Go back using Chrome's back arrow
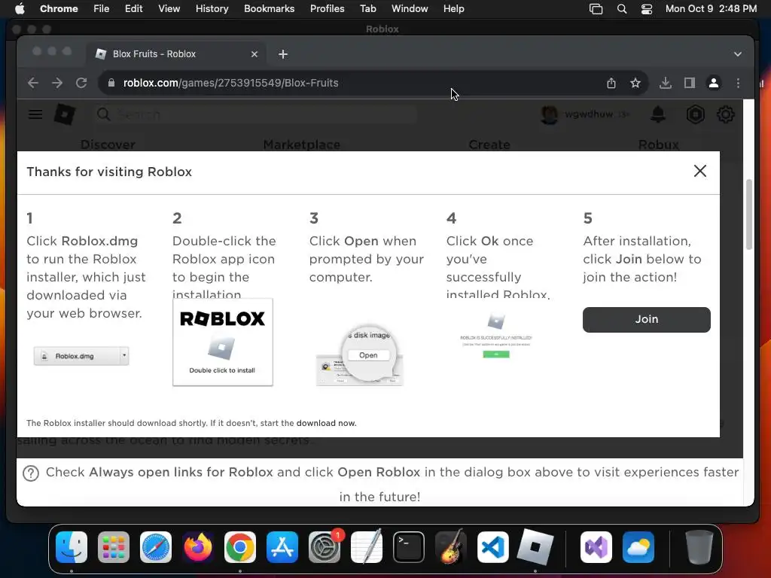The image size is (771, 578). pyautogui.click(x=33, y=83)
